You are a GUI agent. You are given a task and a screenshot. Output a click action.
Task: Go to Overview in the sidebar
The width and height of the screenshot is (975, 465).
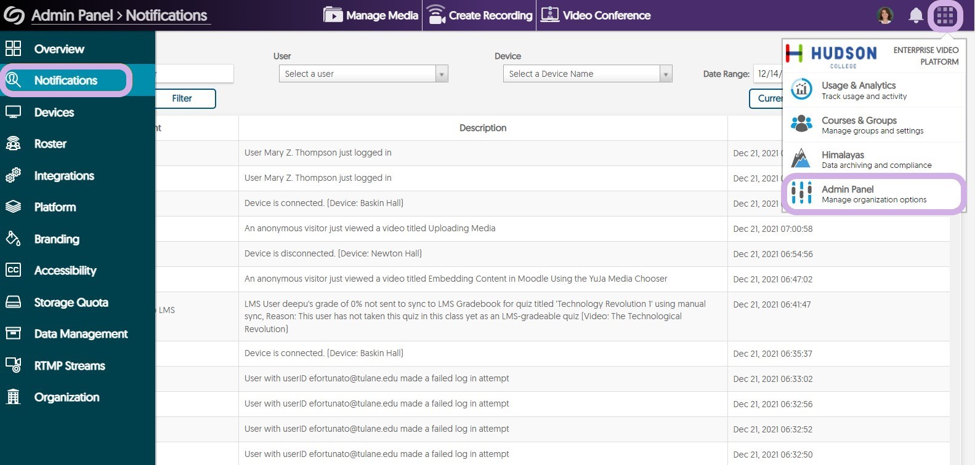(59, 49)
